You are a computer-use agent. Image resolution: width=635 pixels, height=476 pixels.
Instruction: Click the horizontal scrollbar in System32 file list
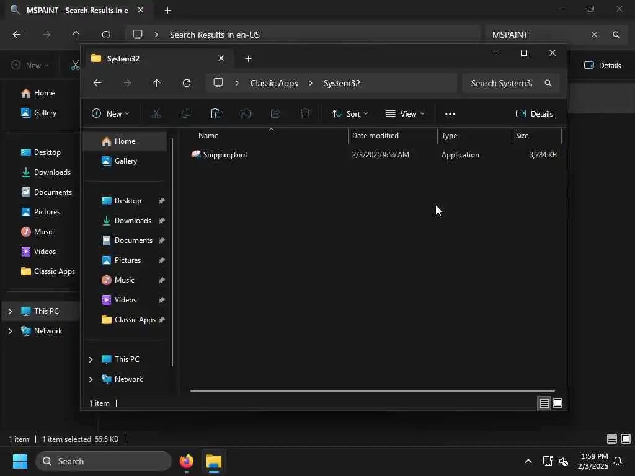[372, 391]
